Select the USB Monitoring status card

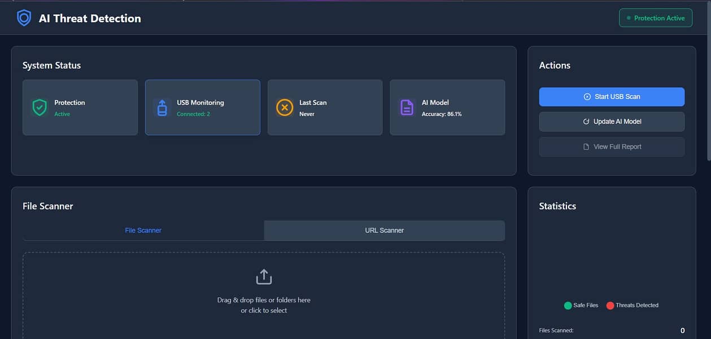click(x=203, y=107)
